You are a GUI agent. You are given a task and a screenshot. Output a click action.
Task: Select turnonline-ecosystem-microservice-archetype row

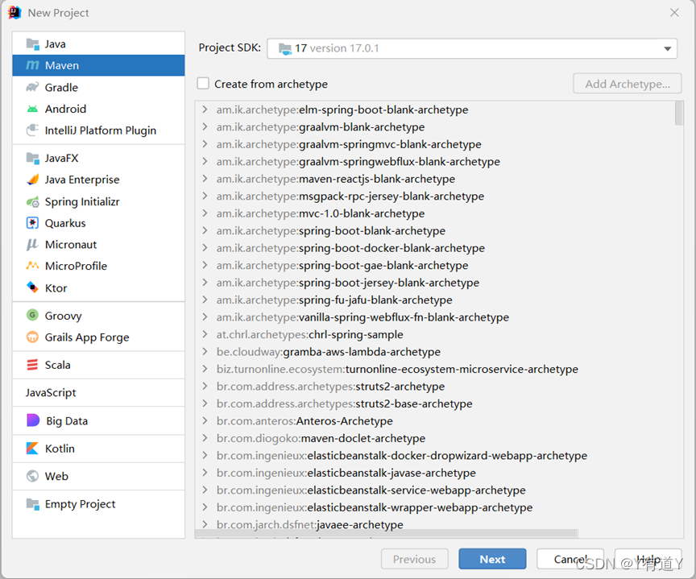tap(435, 369)
